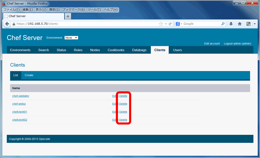This screenshot has width=260, height=158.
Task: Click the search magnifier icon
Action: click(x=223, y=24)
